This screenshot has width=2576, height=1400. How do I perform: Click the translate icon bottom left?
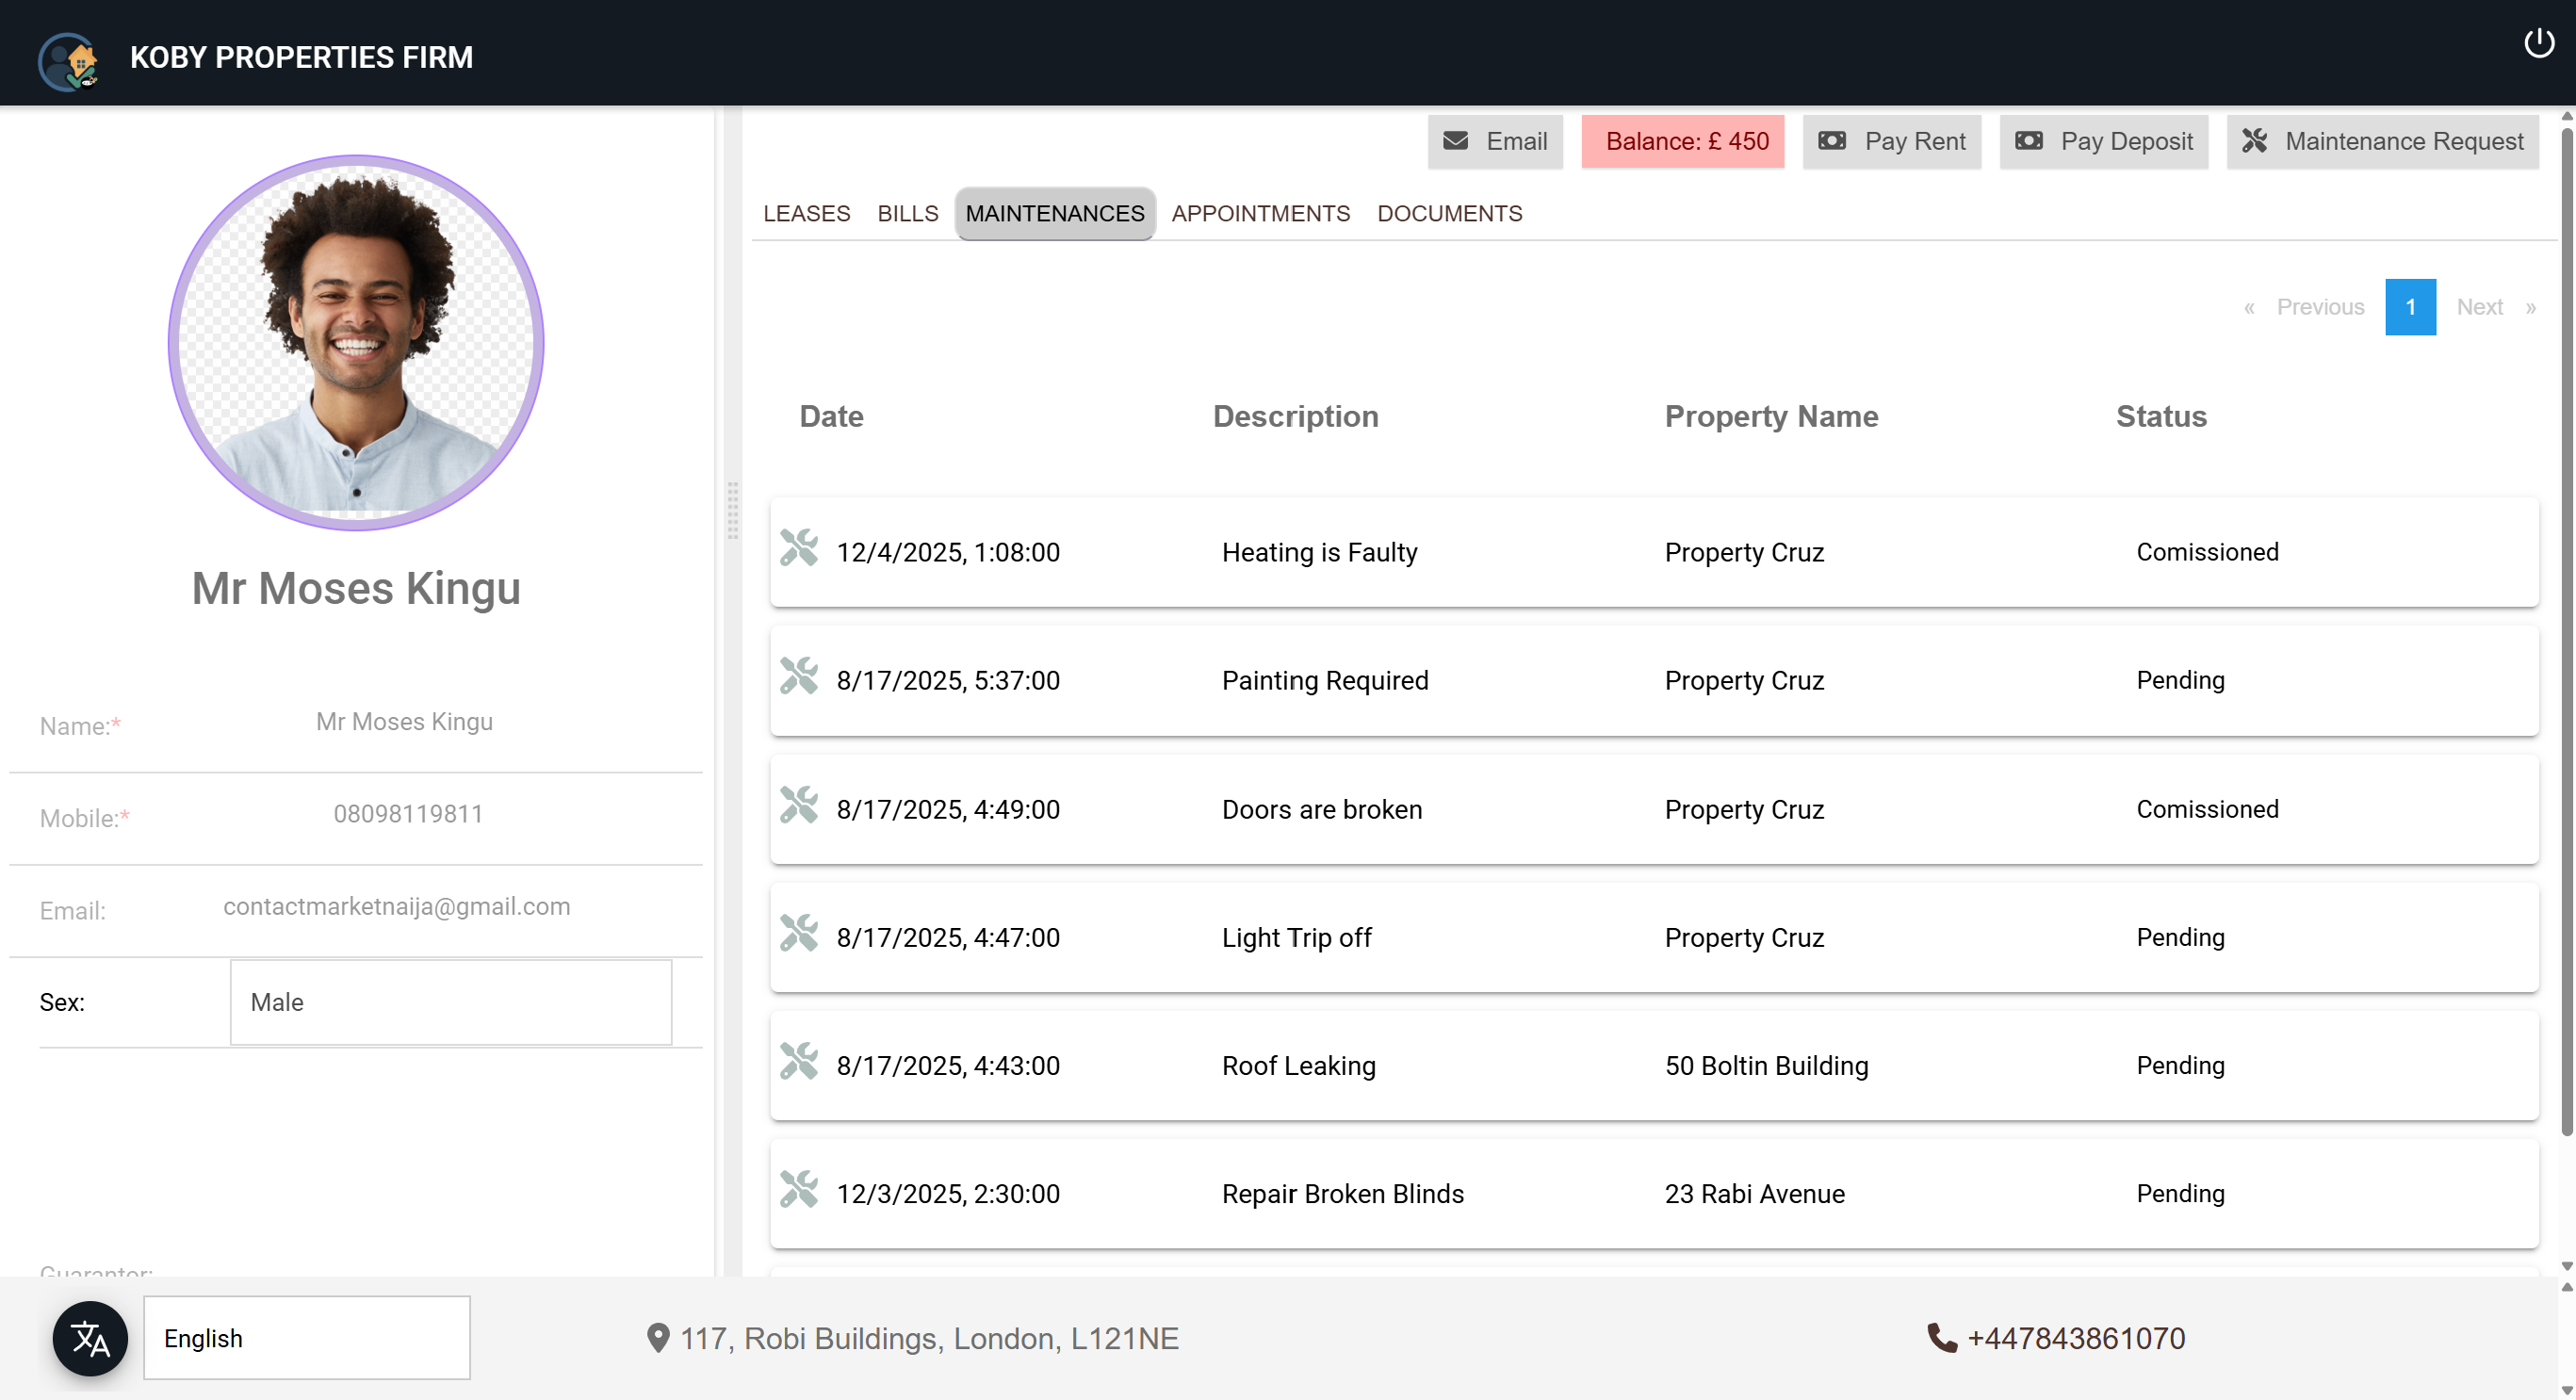coord(89,1338)
